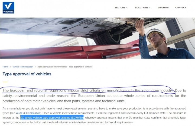Viewport: 195px width, 126px height.
Task: Click the Type approval of vehicles heading
Action: point(27,74)
